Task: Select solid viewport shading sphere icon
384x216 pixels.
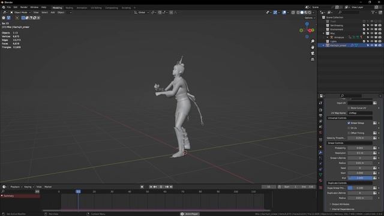Action: pos(302,13)
